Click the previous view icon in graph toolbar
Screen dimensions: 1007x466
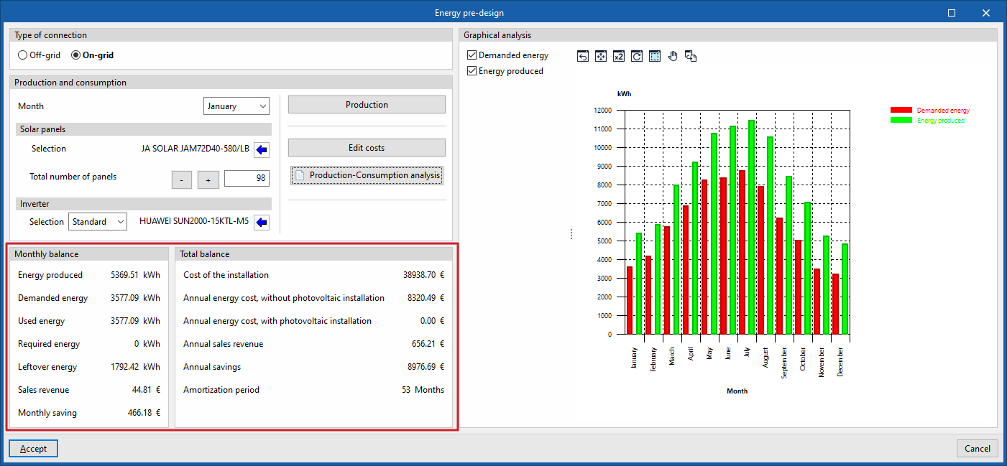(x=583, y=56)
